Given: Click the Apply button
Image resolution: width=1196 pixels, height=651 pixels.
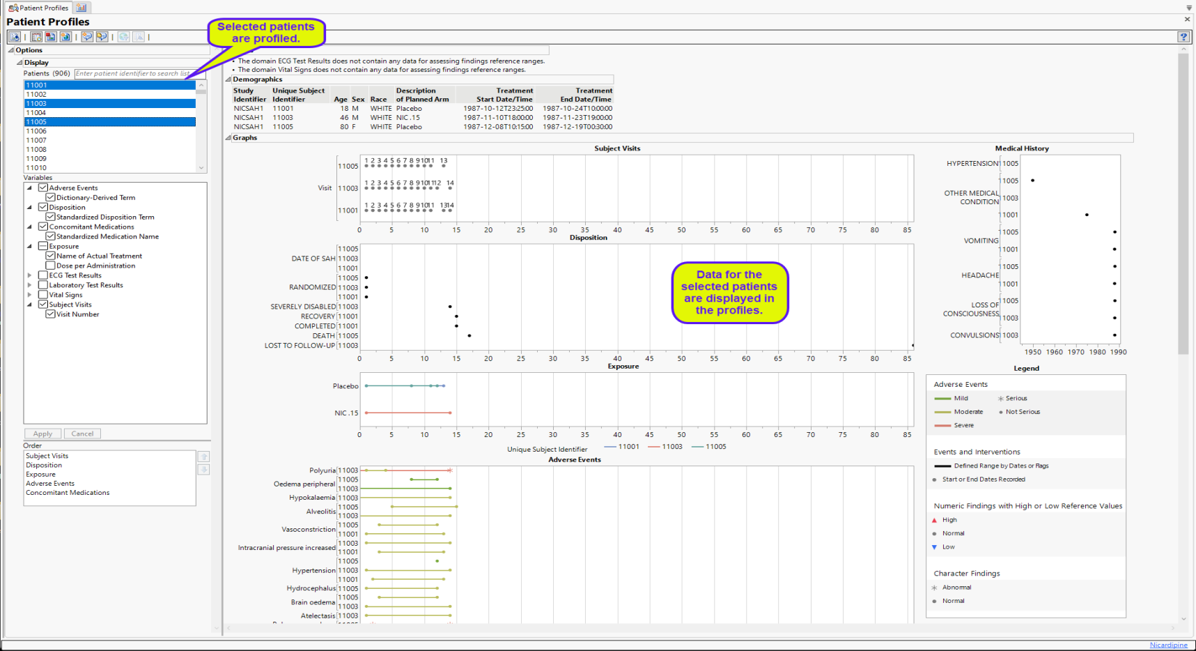Looking at the screenshot, I should click(x=42, y=434).
